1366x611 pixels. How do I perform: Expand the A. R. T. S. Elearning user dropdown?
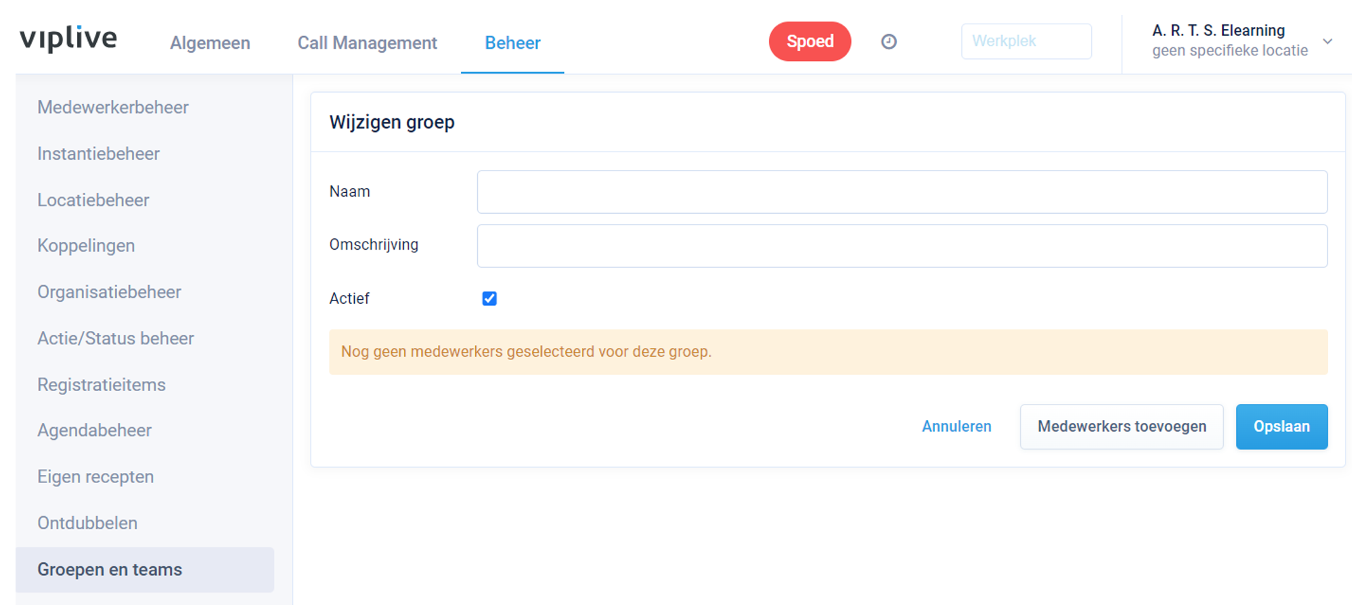tap(1327, 41)
